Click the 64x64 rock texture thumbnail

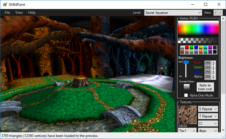(x=187, y=115)
